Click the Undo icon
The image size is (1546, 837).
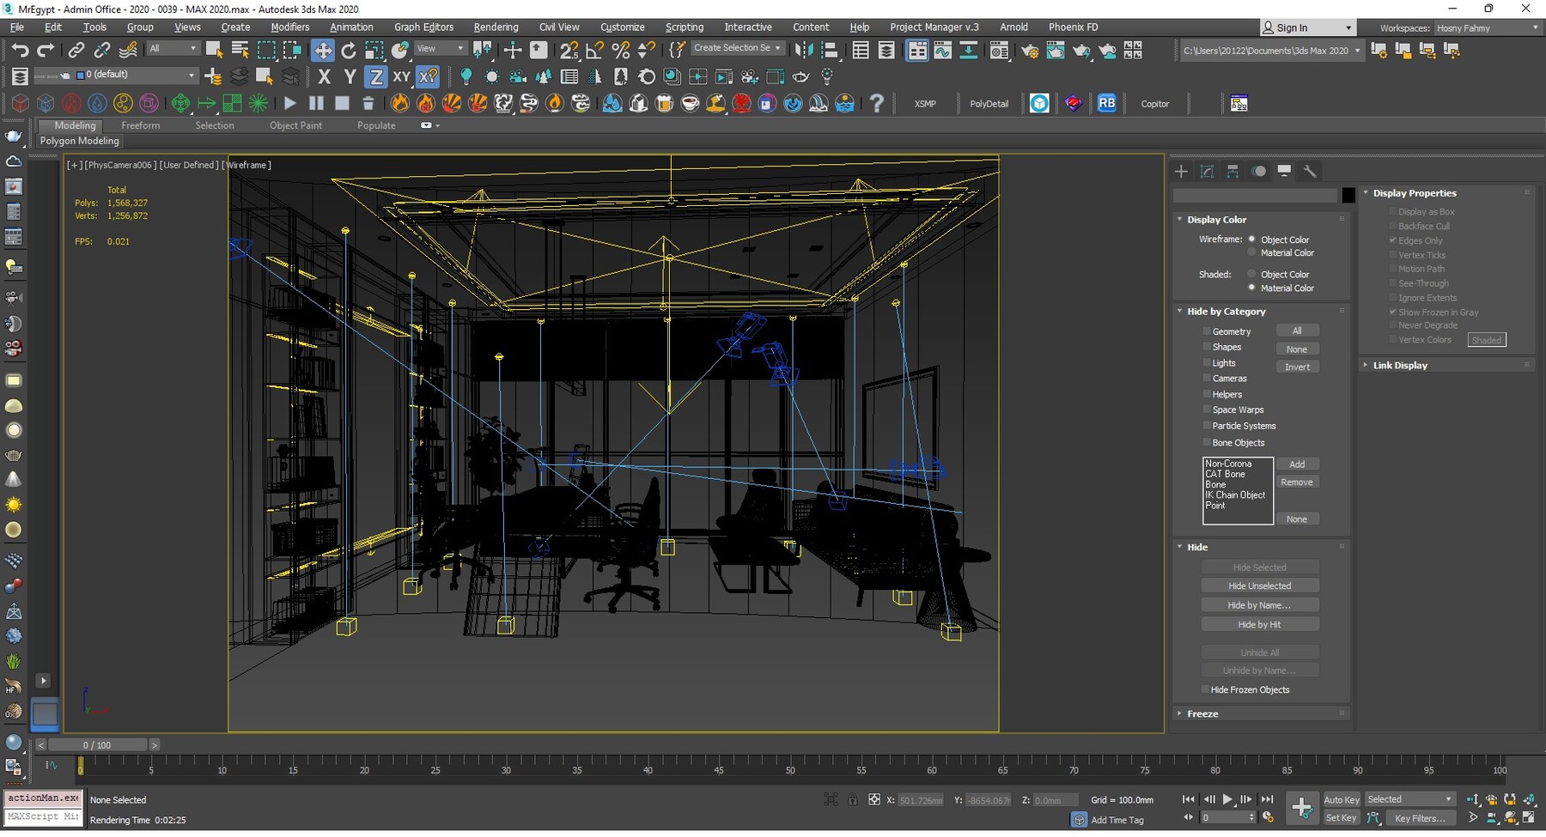point(21,51)
